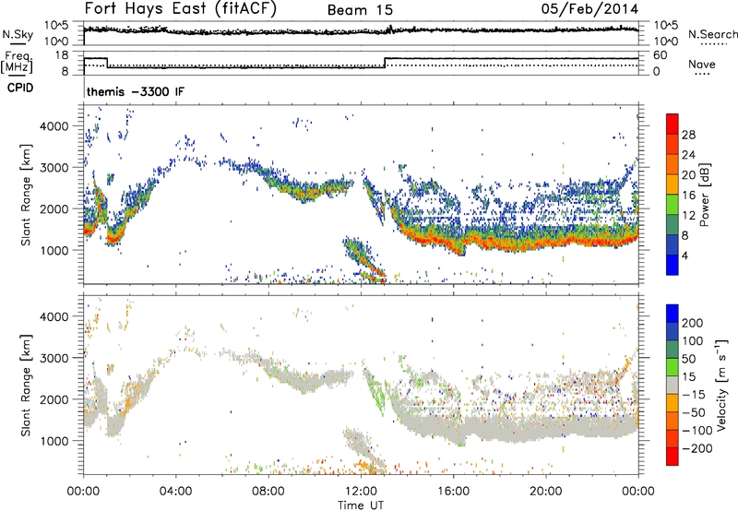The height and width of the screenshot is (511, 738).
Task: Click the '16' power scale value
Action: 688,196
